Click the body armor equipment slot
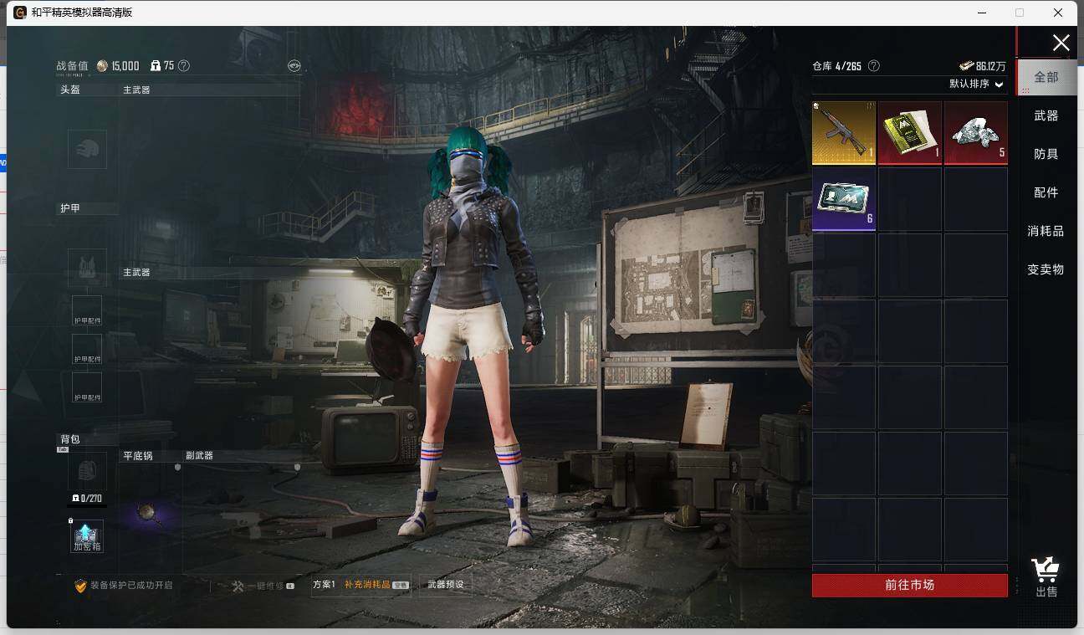1084x635 pixels. [x=87, y=268]
